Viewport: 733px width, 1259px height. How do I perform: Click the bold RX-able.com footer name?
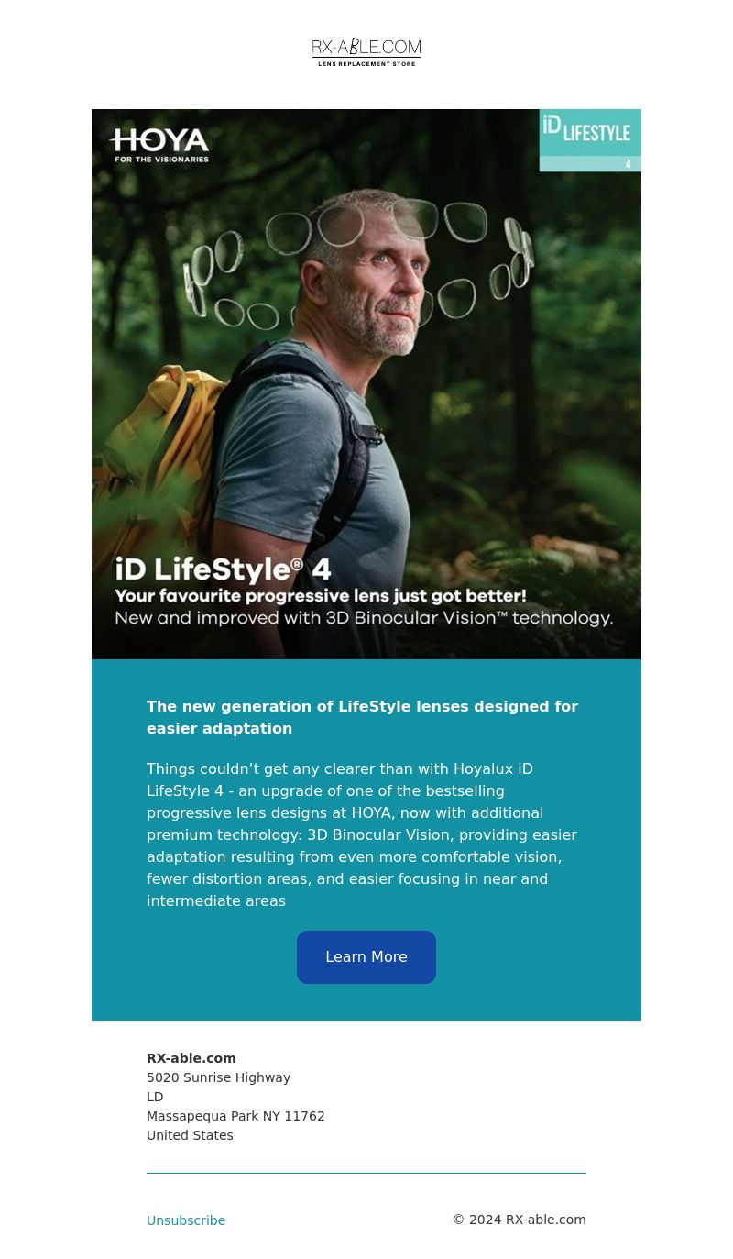[191, 1058]
